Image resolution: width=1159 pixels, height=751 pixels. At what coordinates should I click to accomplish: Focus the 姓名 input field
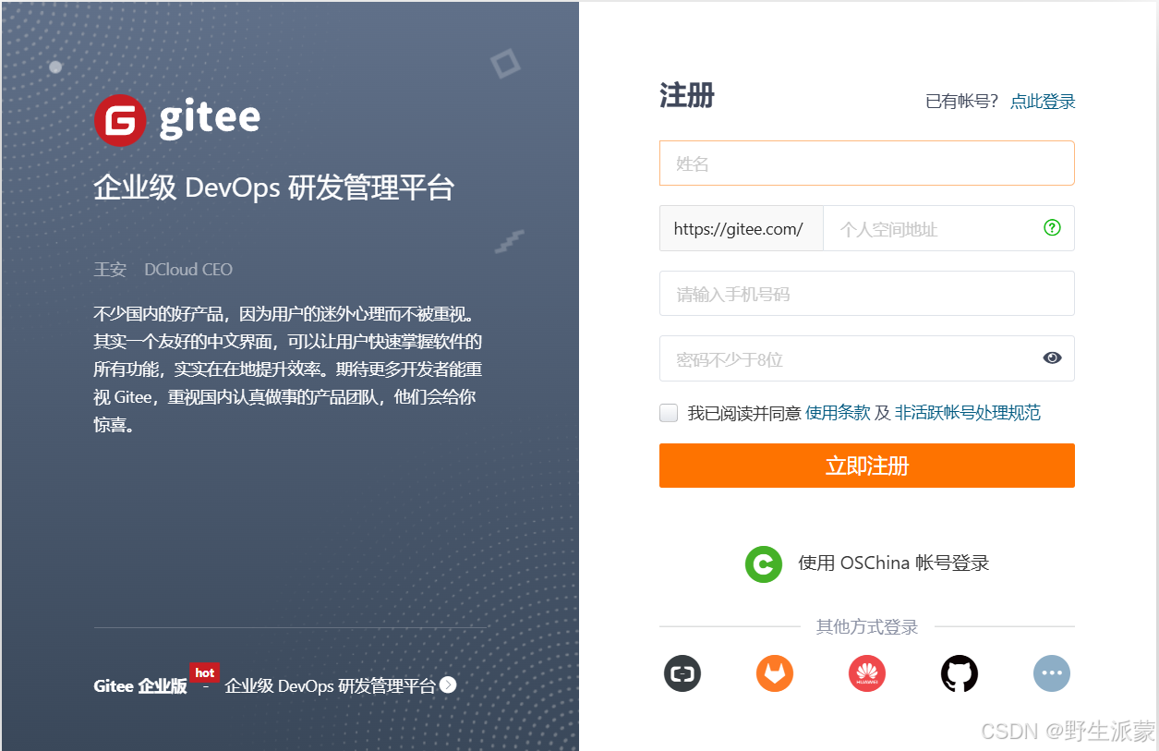(x=867, y=164)
